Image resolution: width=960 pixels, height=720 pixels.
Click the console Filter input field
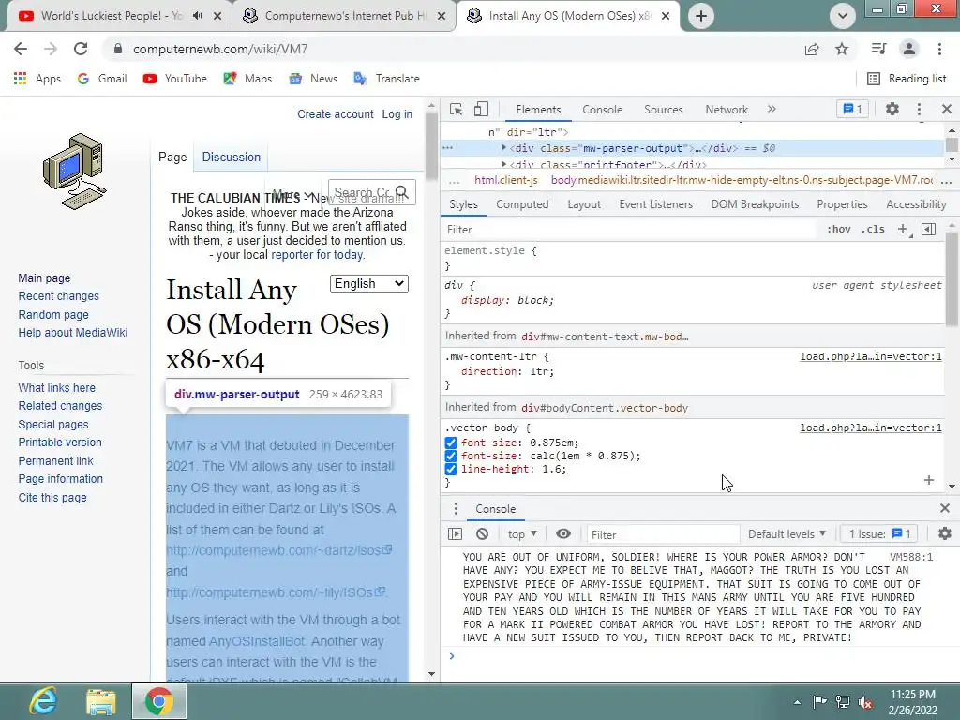(x=663, y=534)
